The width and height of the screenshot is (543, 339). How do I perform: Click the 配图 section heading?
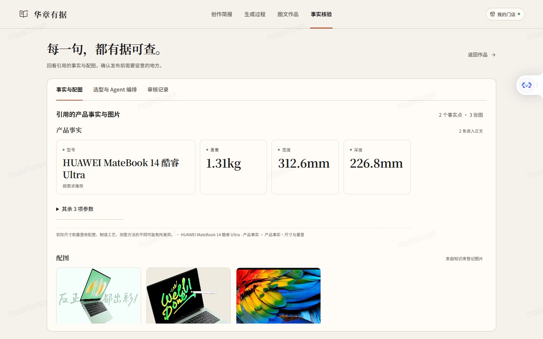click(63, 258)
